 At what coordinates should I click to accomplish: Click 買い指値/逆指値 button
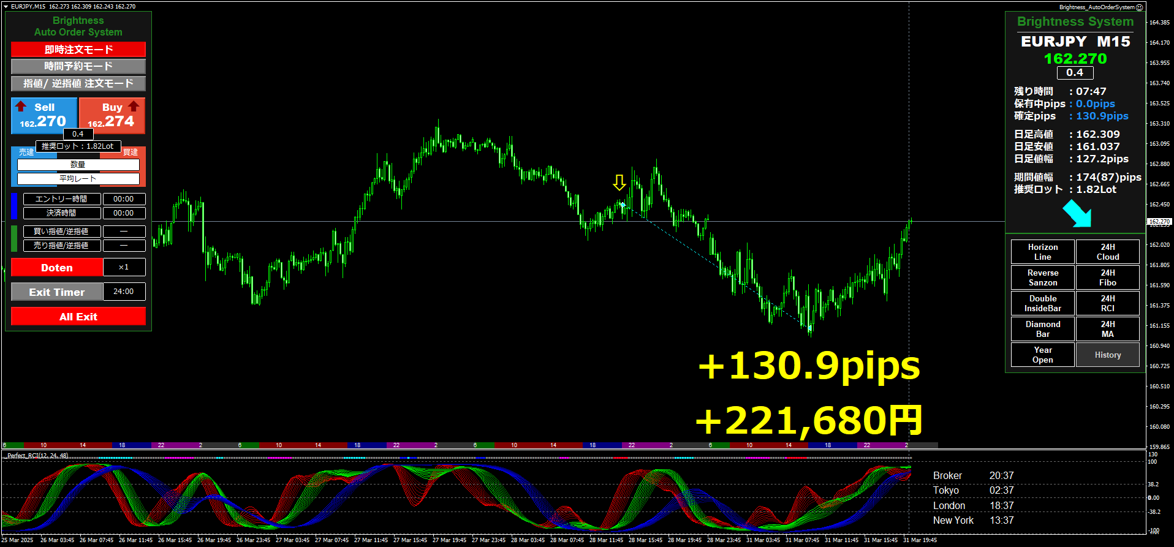tap(62, 232)
